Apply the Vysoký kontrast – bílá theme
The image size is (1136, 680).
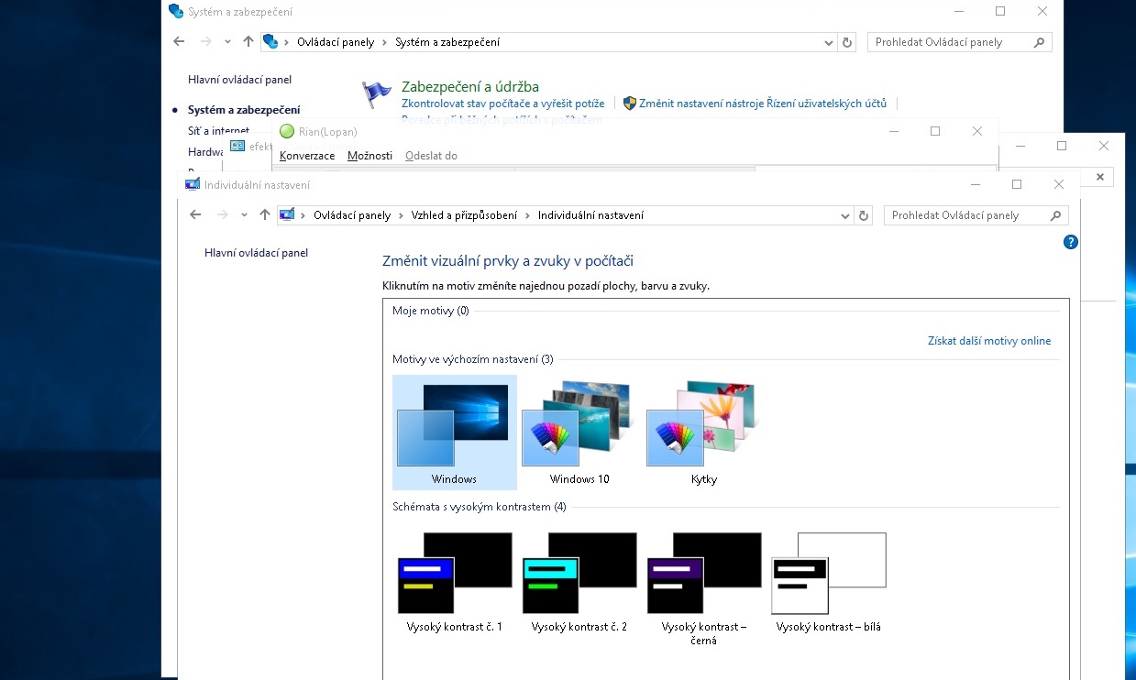click(829, 583)
